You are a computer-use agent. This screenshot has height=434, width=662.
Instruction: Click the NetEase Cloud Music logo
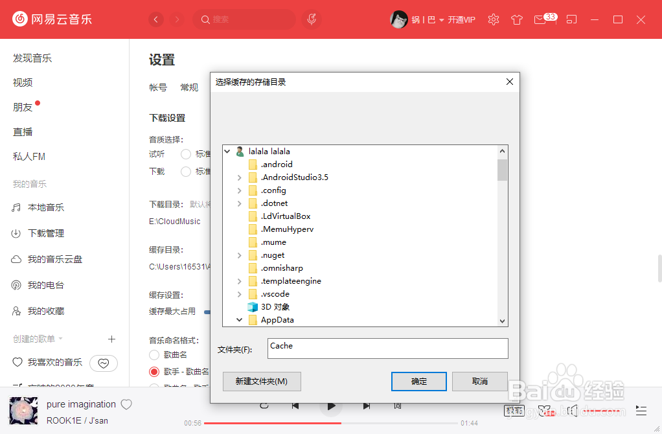pyautogui.click(x=52, y=19)
